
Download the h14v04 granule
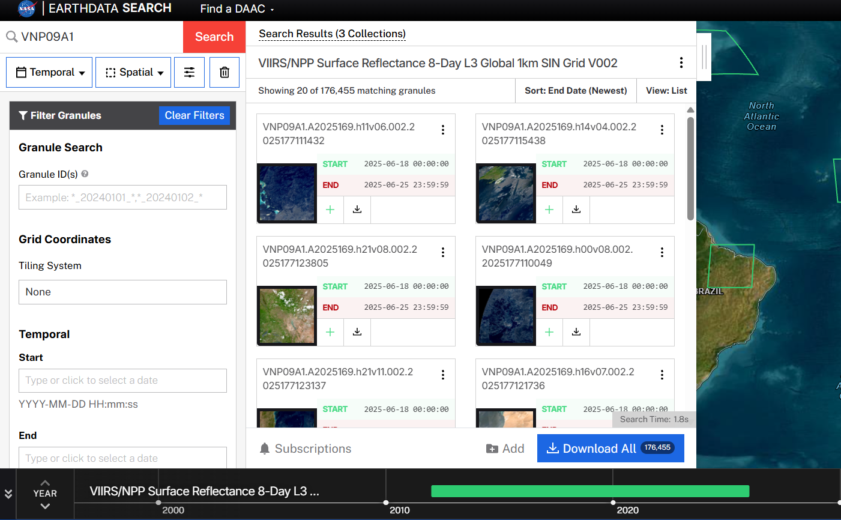coord(576,210)
